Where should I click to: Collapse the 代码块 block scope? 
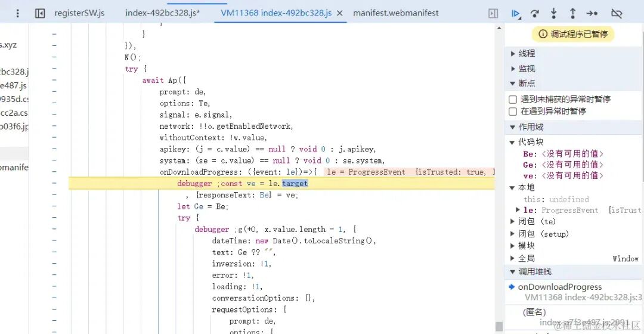click(512, 142)
